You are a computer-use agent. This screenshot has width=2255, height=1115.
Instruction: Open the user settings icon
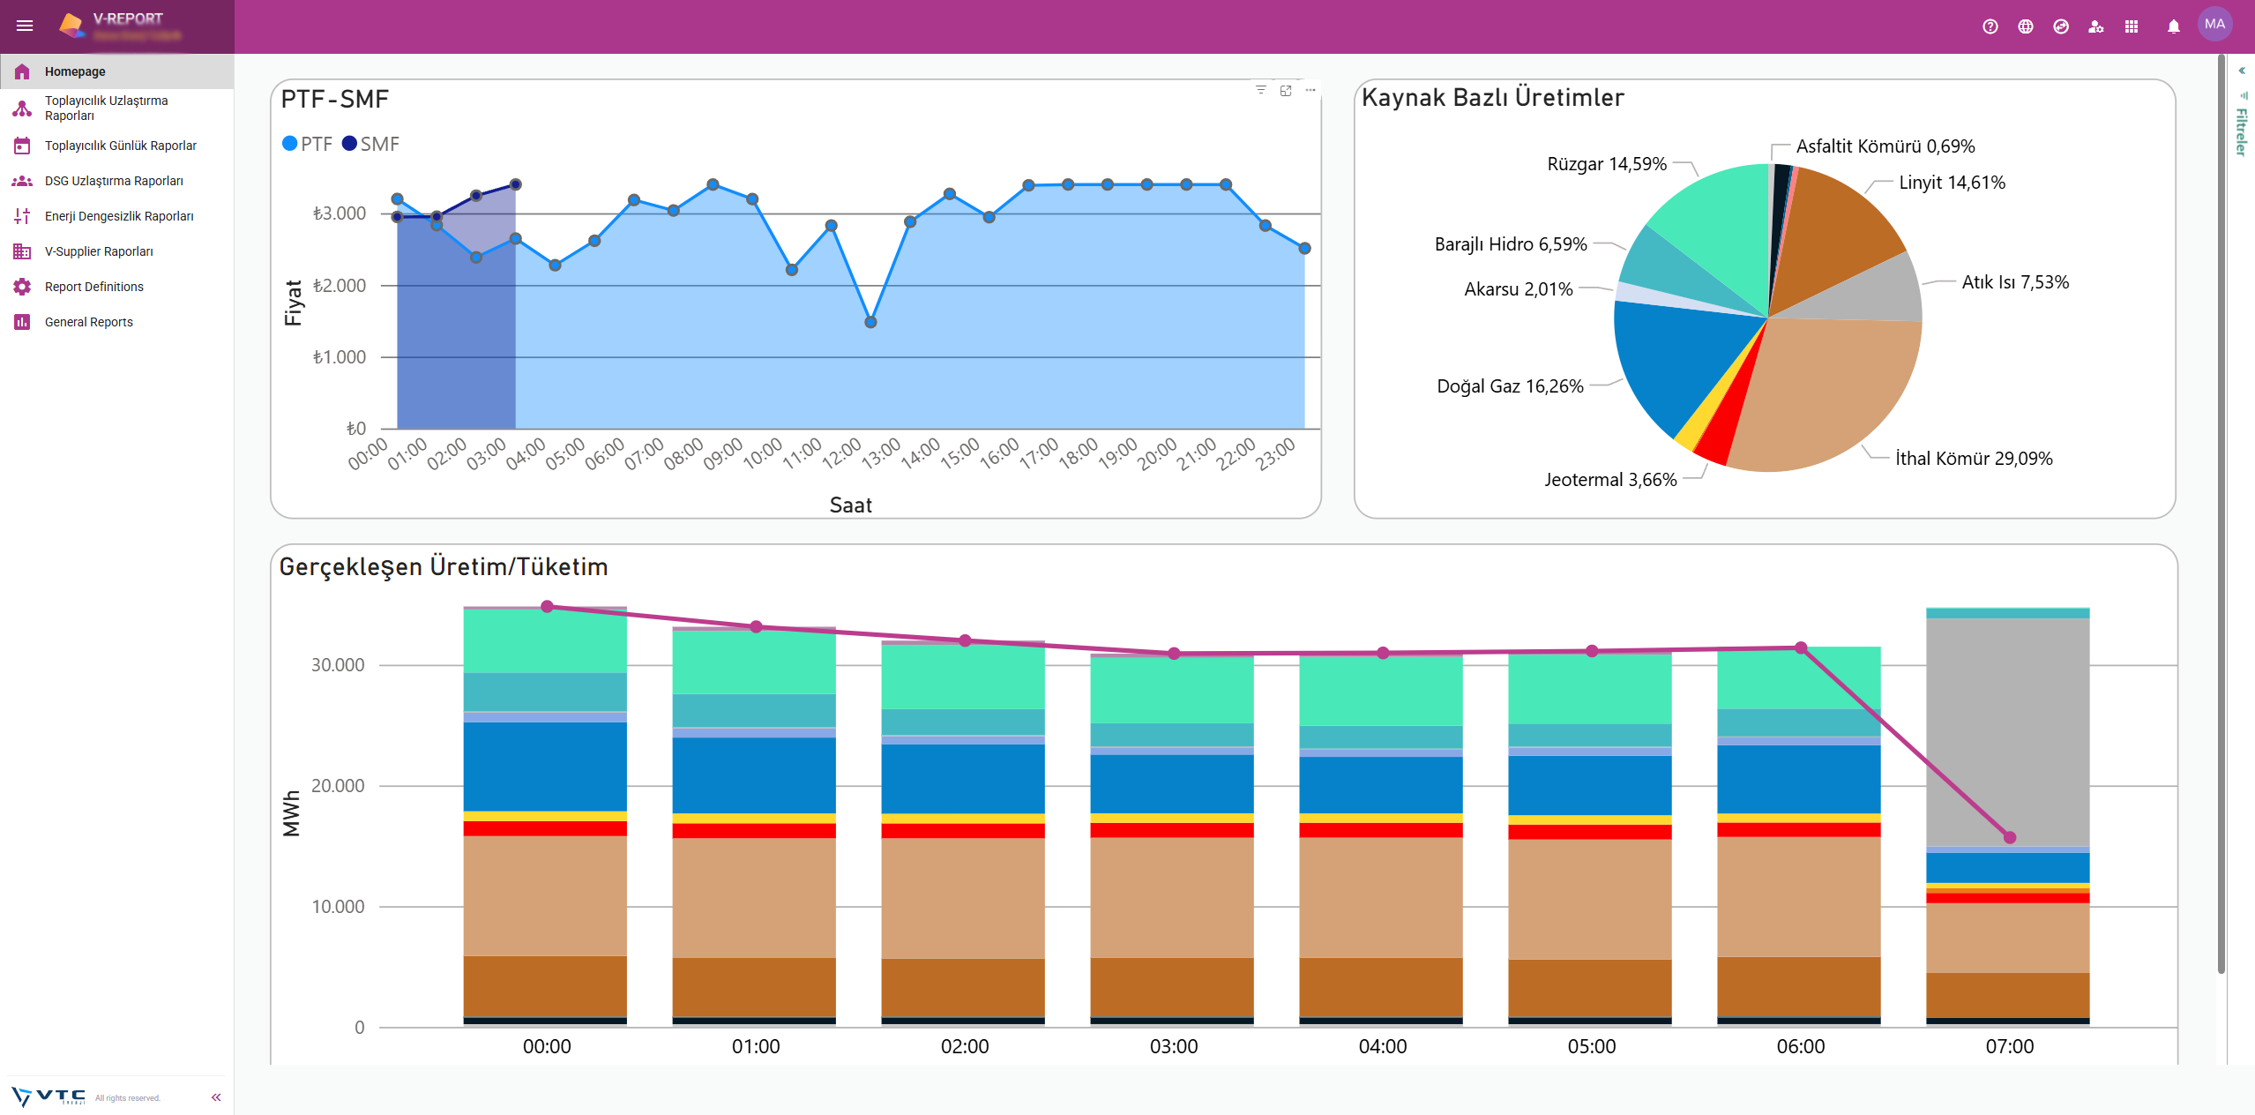tap(2095, 26)
